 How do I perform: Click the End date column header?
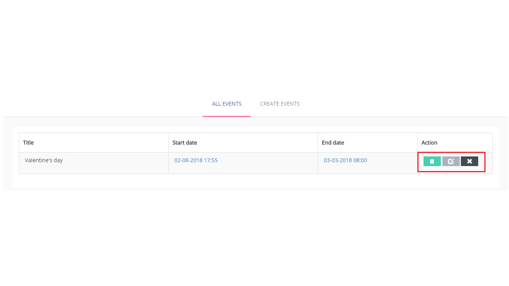[333, 143]
